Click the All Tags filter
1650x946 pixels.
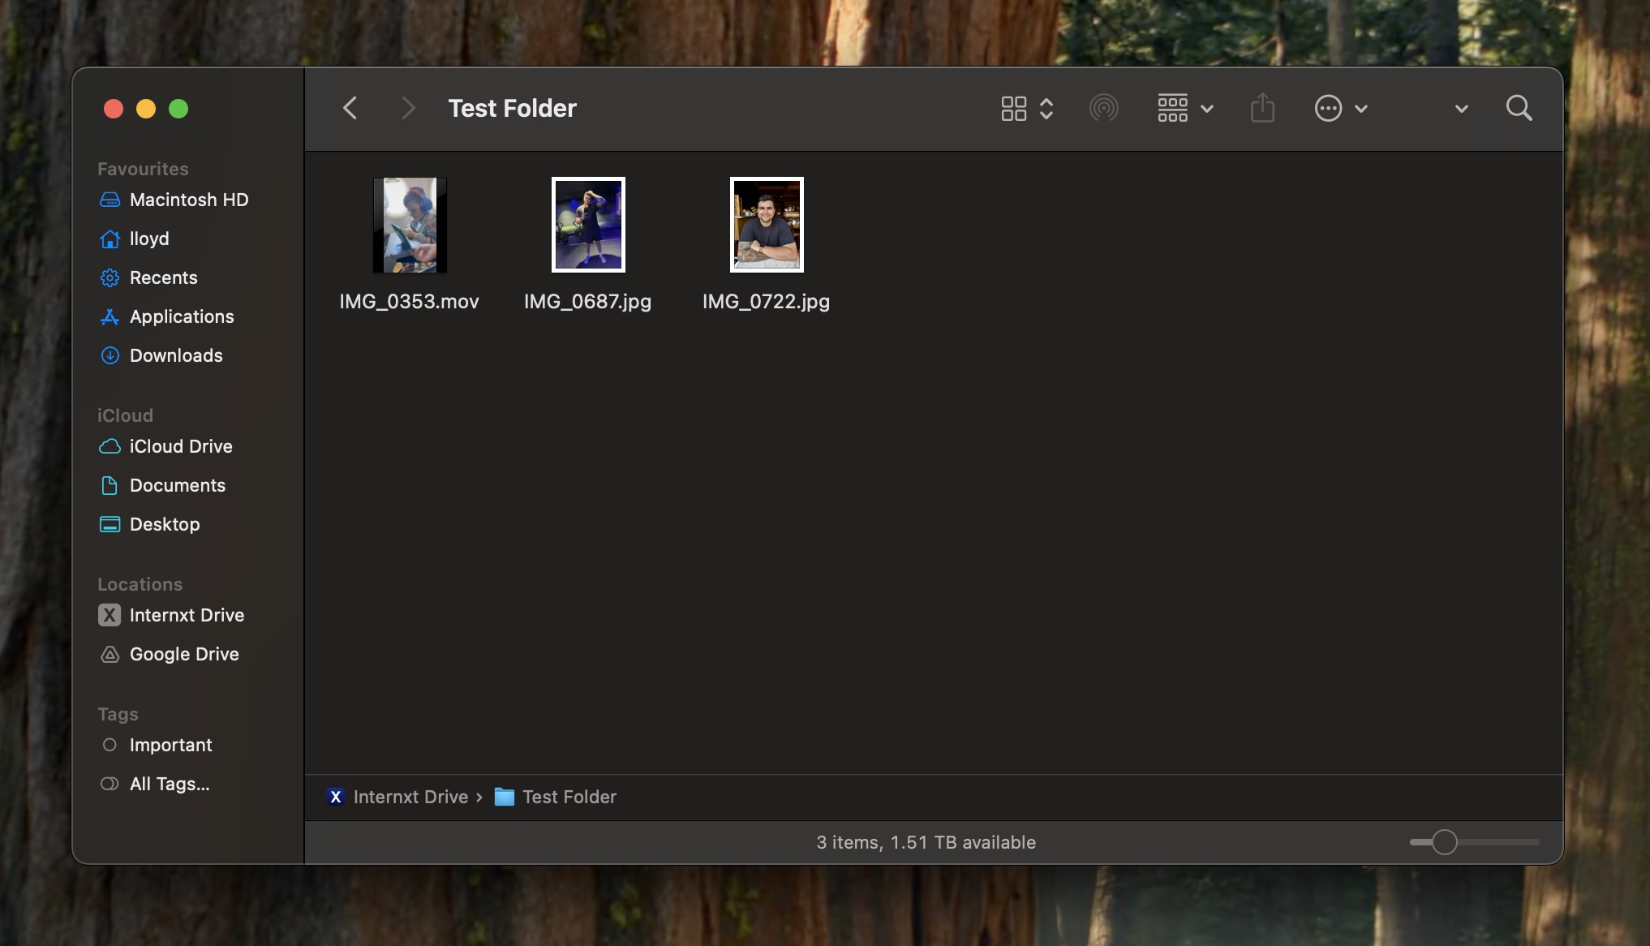167,784
